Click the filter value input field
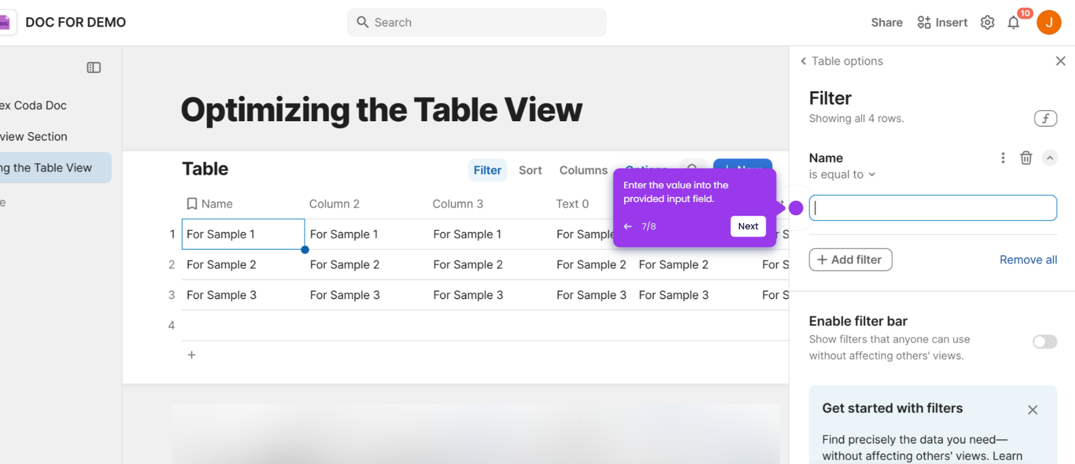1075x464 pixels. click(x=932, y=208)
